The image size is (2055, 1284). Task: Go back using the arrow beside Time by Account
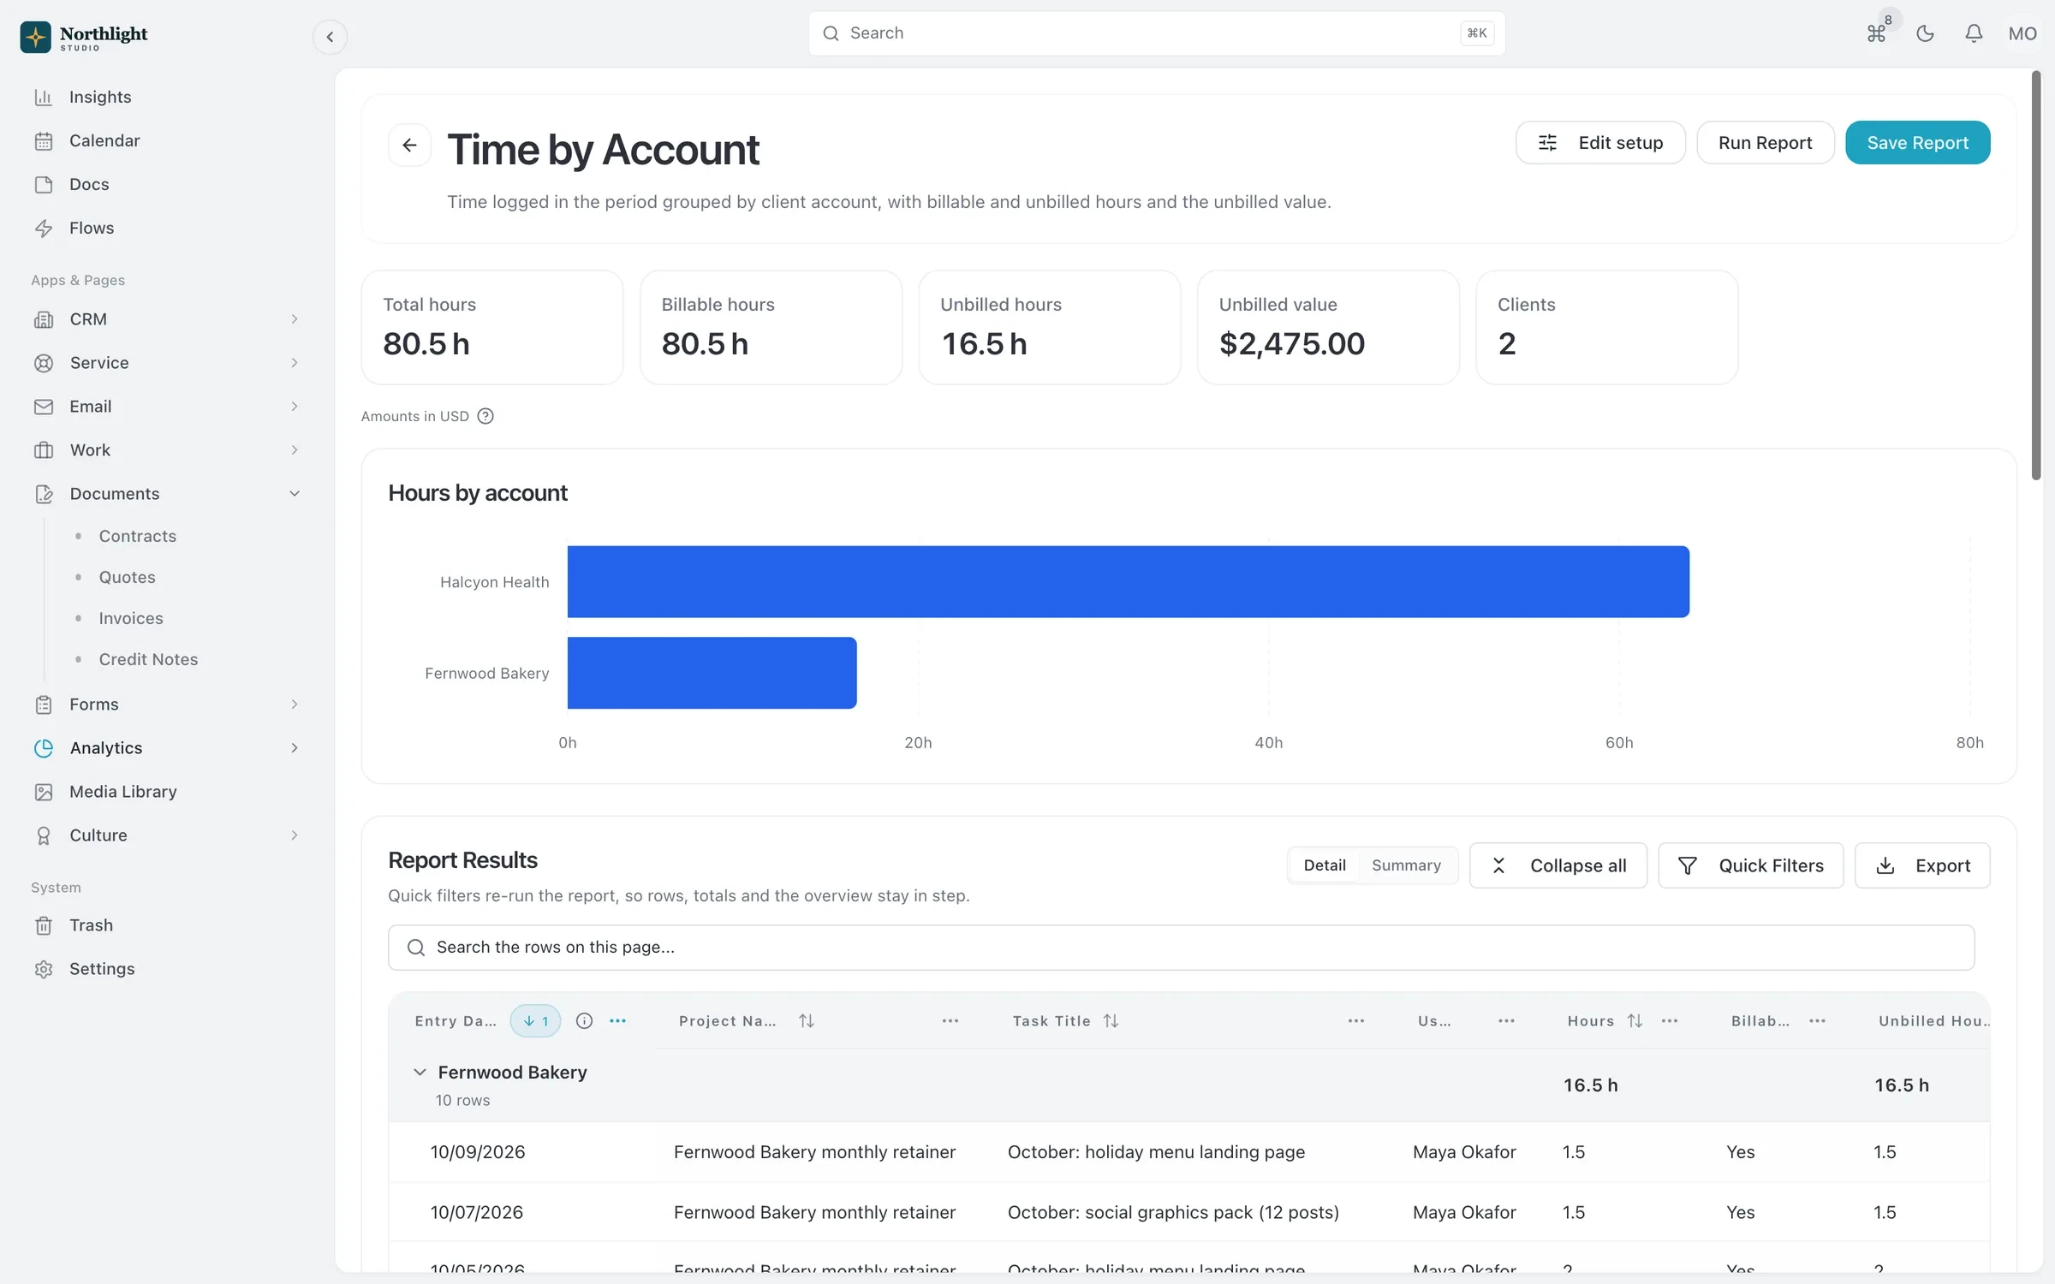tap(409, 145)
